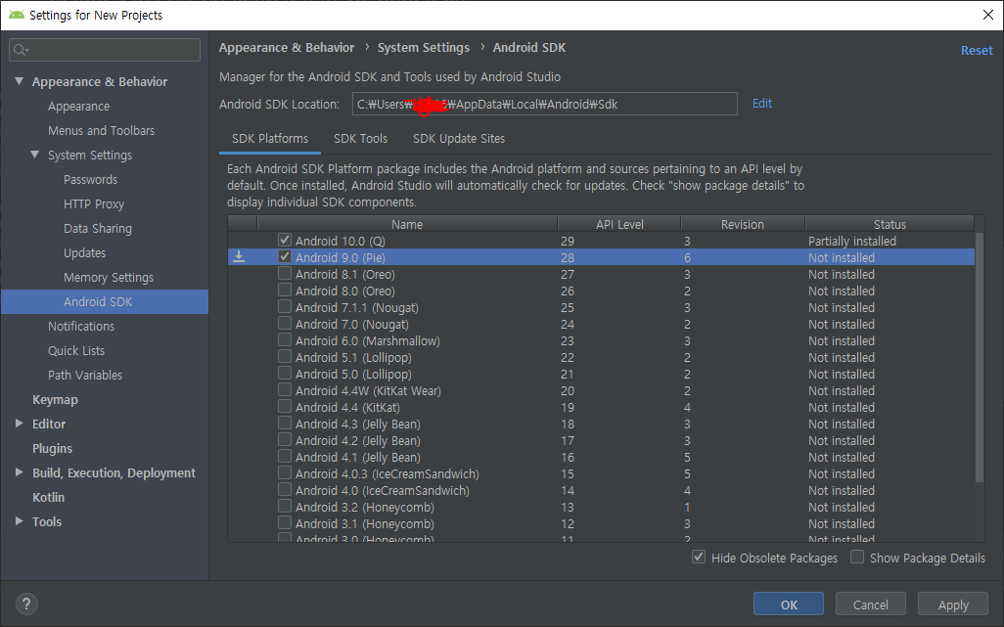Click the search magnifier icon in settings
Screen dimensions: 1004x627
click(21, 50)
